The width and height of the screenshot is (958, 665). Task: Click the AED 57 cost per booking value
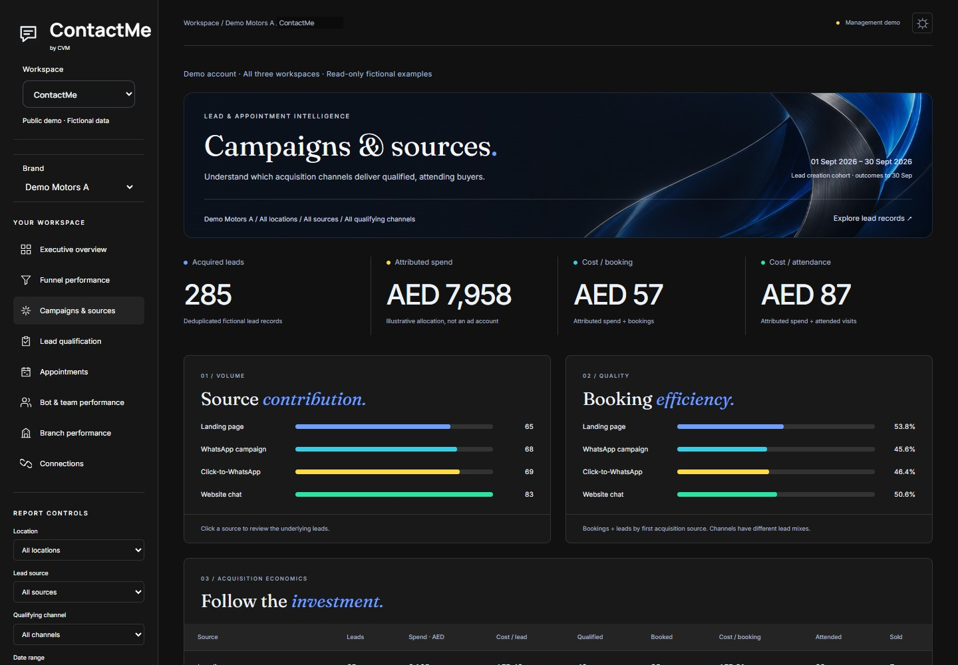[618, 295]
